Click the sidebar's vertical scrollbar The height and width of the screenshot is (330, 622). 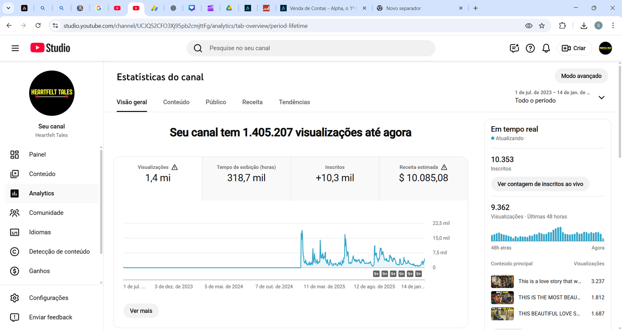coord(101,202)
